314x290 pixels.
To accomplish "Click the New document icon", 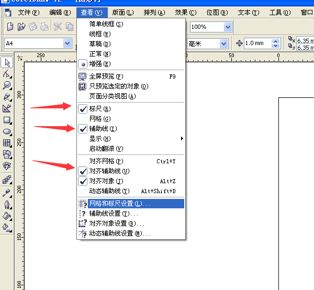I will (x=10, y=27).
